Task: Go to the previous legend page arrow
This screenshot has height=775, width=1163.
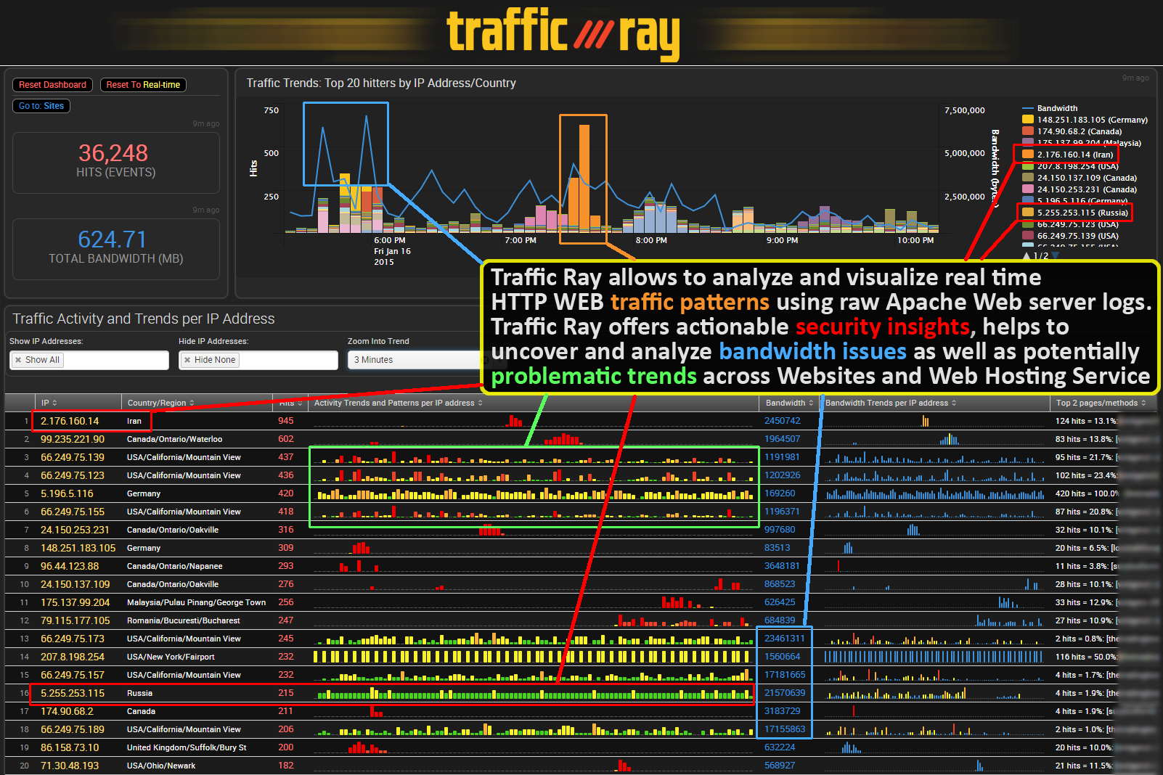Action: click(1027, 256)
